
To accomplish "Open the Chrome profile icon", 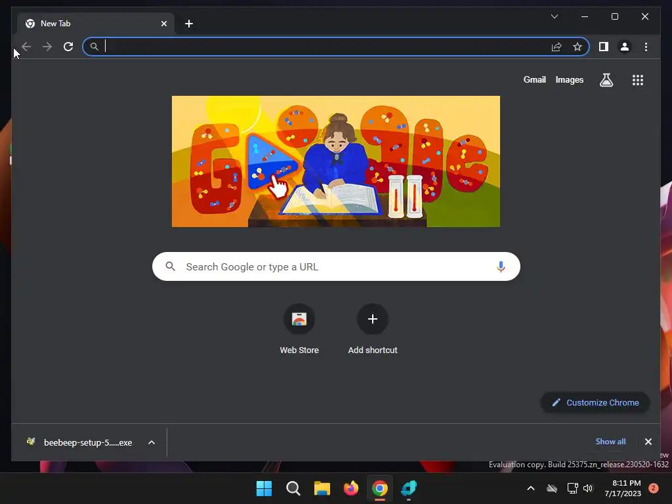I will pyautogui.click(x=625, y=47).
